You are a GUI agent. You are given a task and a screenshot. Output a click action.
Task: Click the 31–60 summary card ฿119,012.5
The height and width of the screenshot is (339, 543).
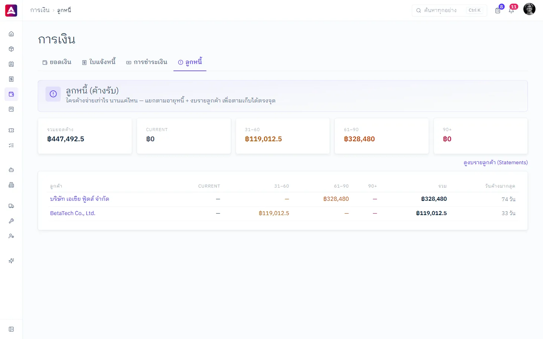coord(283,136)
